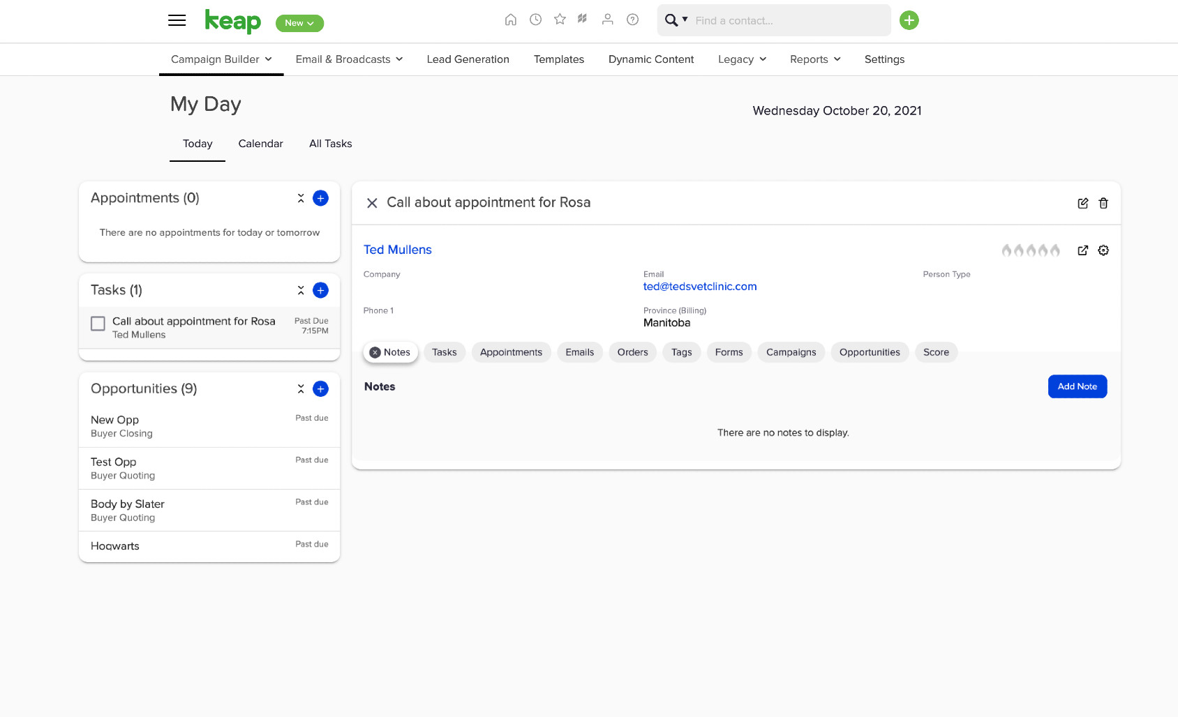Check off Call about appointment for Rosa
Image resolution: width=1178 pixels, height=717 pixels.
pos(98,324)
